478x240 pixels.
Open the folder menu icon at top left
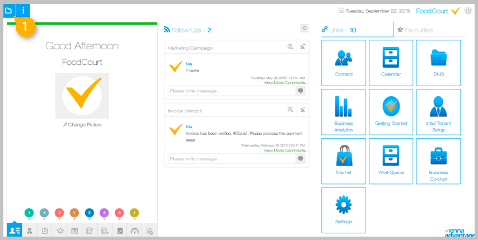tap(8, 11)
